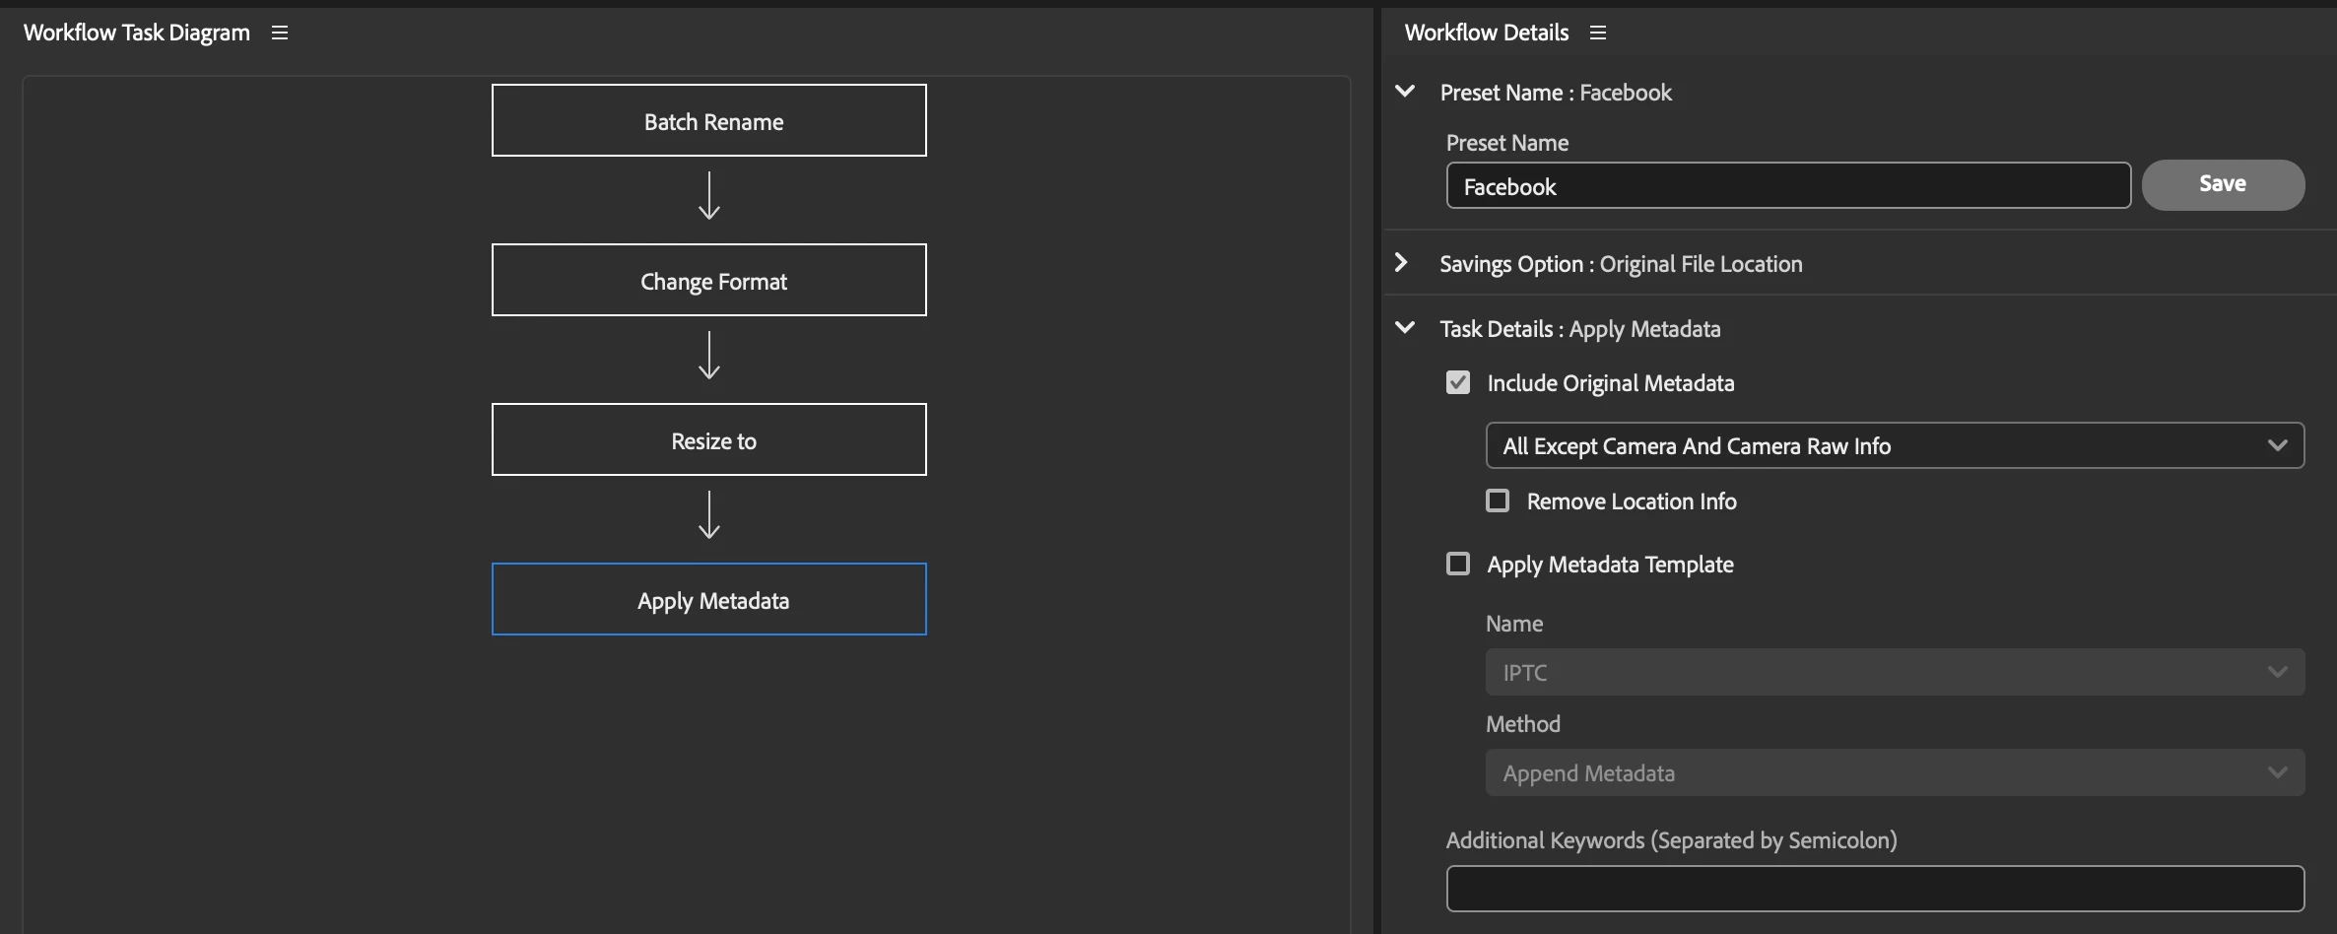This screenshot has width=2337, height=934.
Task: Collapse the Task Details section chevron
Action: coord(1405,328)
